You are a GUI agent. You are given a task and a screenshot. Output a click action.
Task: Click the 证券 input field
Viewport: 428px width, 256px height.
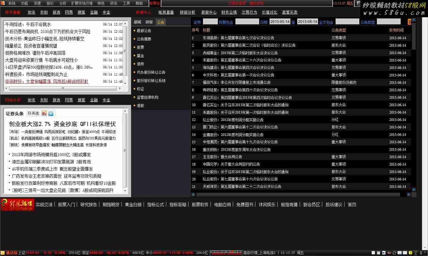tap(210, 22)
